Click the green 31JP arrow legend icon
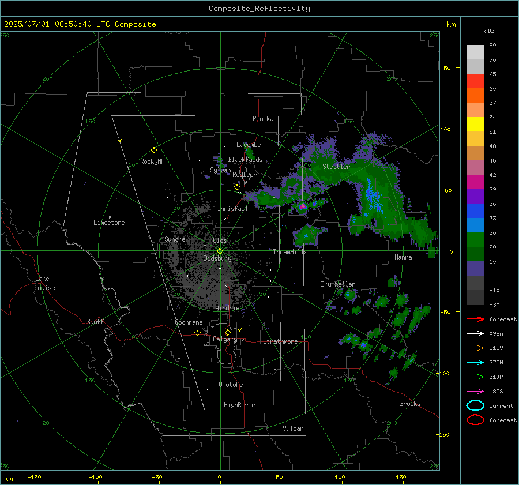The height and width of the screenshot is (485, 519). coord(475,377)
